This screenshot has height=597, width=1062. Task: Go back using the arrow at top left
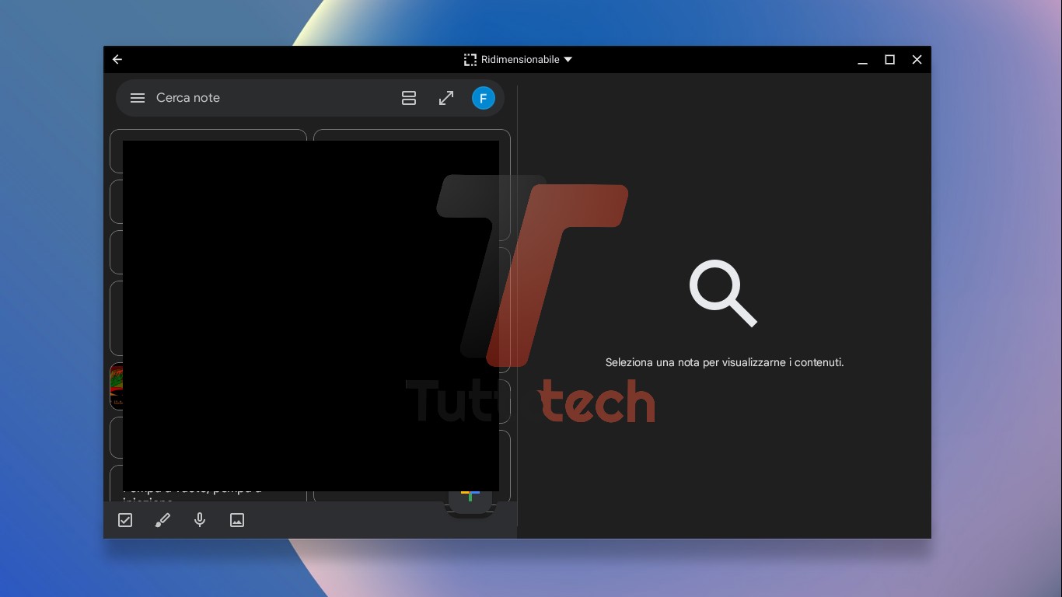117,59
